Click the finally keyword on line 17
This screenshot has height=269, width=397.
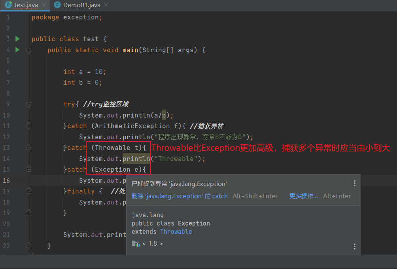click(81, 191)
